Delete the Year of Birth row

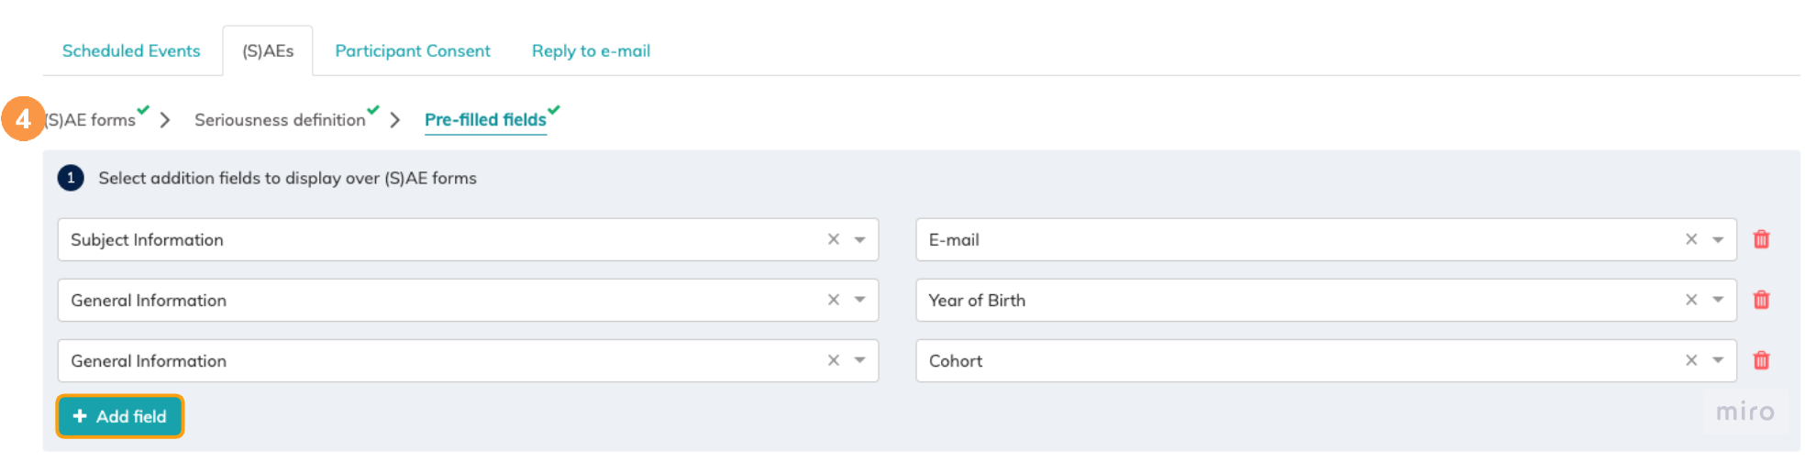pos(1761,300)
